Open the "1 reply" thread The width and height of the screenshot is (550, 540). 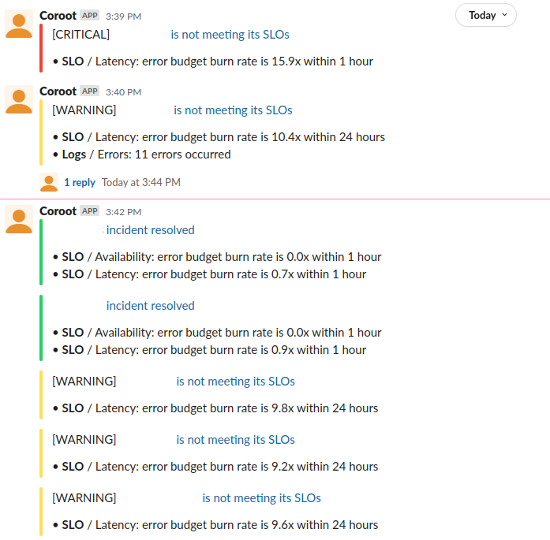click(x=80, y=182)
